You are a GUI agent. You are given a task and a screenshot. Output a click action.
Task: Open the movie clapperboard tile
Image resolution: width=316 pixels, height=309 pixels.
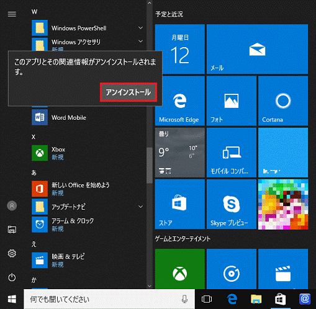click(283, 269)
